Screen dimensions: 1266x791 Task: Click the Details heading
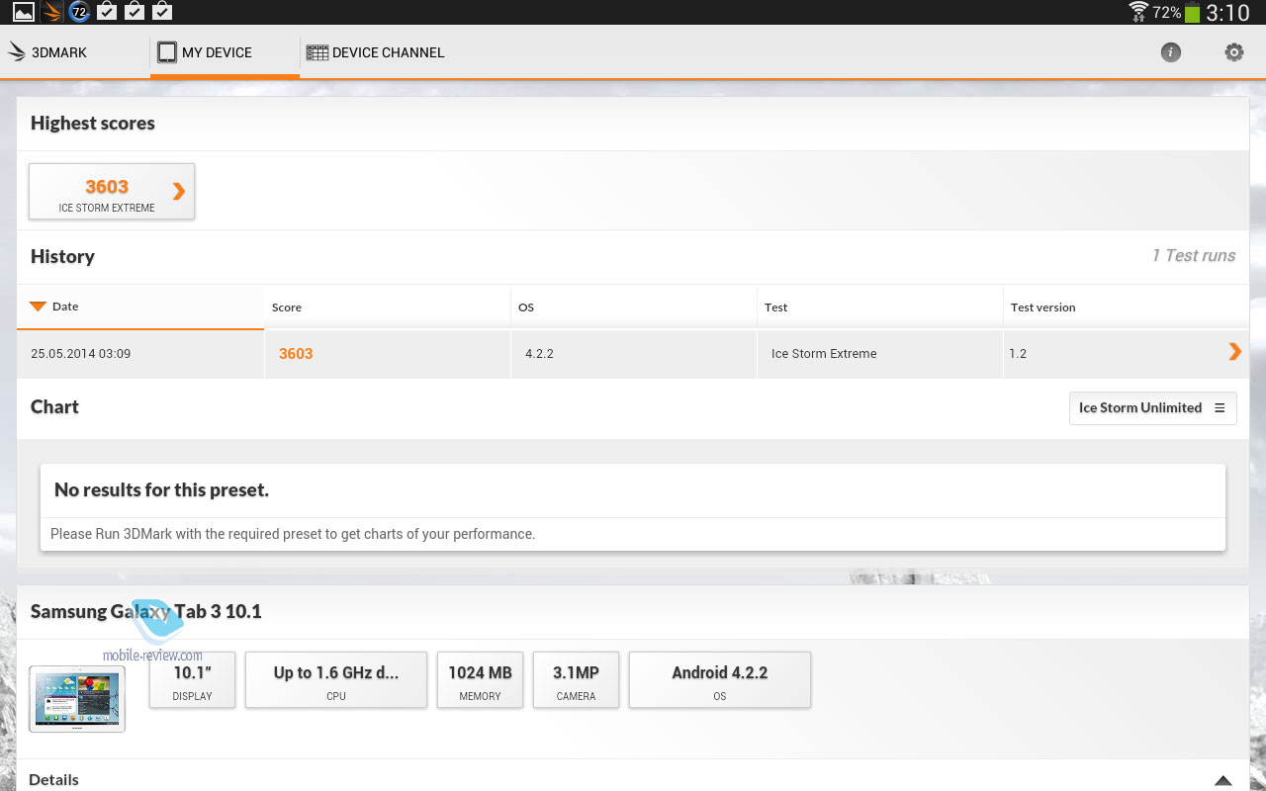[53, 780]
